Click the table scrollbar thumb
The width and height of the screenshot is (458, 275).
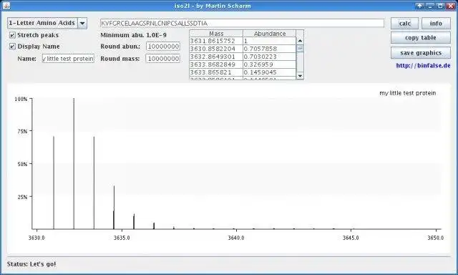tap(300, 48)
